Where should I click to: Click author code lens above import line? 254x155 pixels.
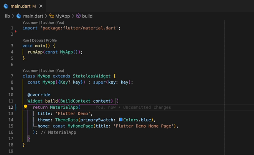click(43, 23)
